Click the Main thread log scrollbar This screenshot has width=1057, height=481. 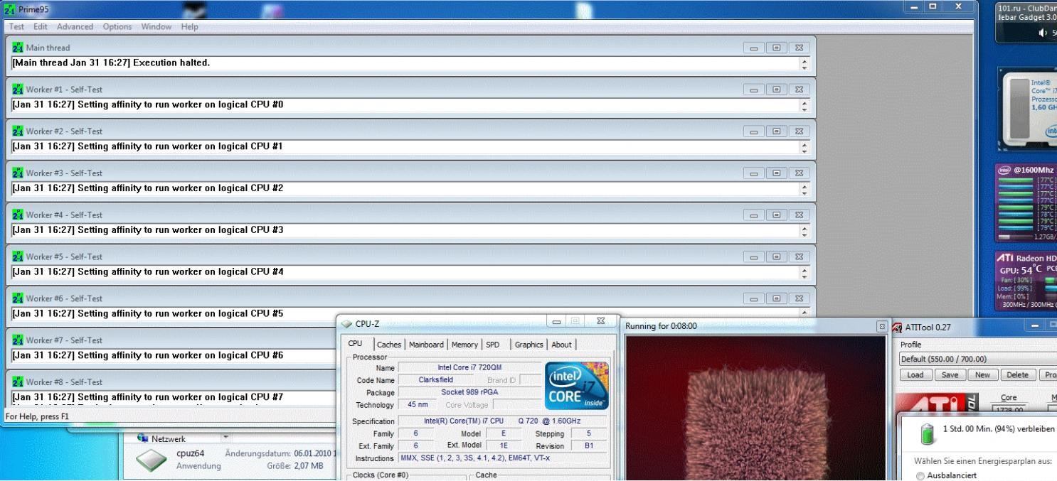[x=804, y=63]
